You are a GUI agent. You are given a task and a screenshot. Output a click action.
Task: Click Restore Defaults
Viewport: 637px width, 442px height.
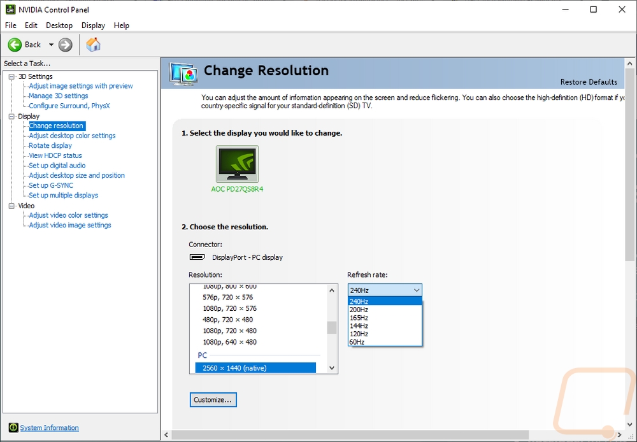(589, 82)
